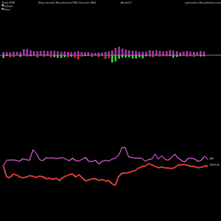Click the '0M' volume value label
Screen dimensions: 221x221
click(x=211, y=159)
